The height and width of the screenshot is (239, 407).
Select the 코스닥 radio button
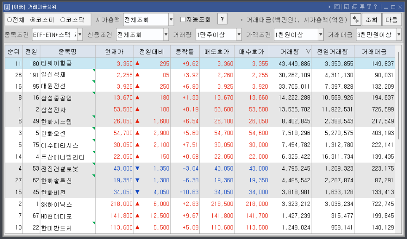coord(62,20)
